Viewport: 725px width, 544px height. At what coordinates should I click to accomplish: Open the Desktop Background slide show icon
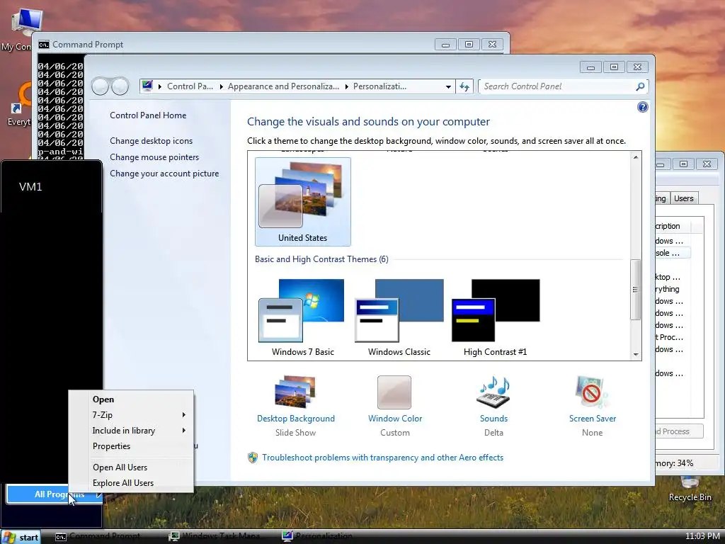click(x=295, y=392)
